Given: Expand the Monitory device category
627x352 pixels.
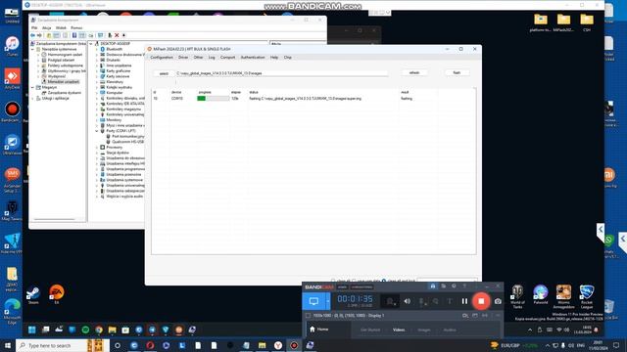Looking at the screenshot, I should coord(97,119).
